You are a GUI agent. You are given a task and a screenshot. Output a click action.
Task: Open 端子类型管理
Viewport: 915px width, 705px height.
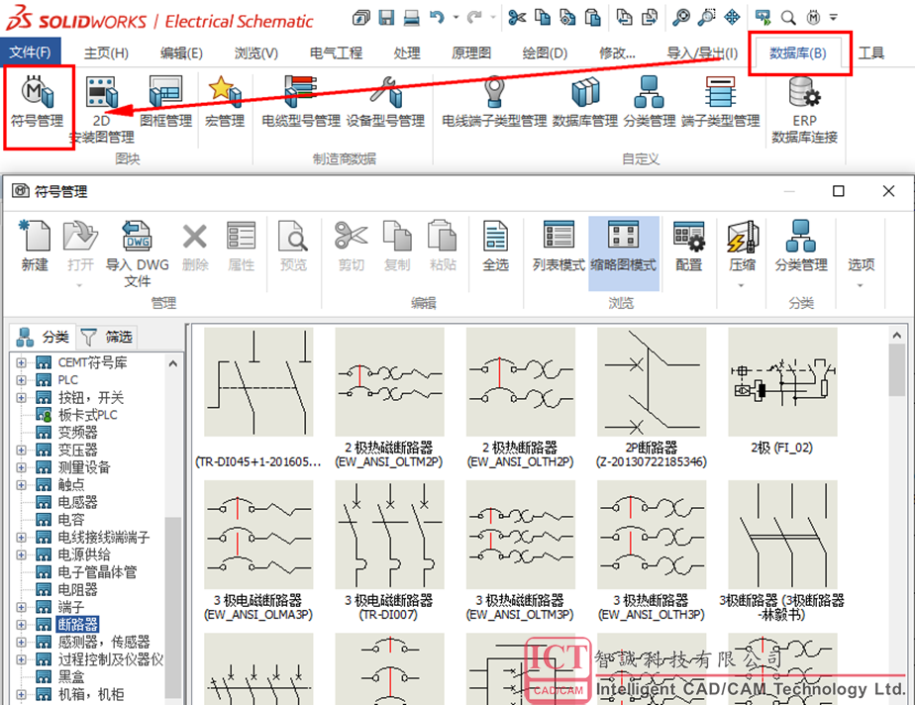point(720,102)
